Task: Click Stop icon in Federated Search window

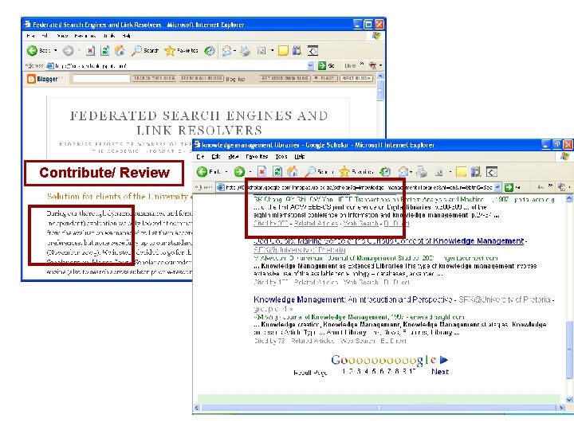Action: point(90,50)
